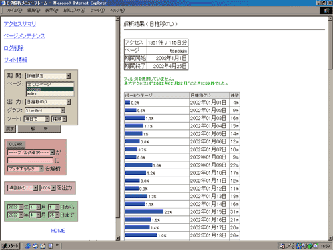Open the お気に入り(A) menu

tap(74, 10)
